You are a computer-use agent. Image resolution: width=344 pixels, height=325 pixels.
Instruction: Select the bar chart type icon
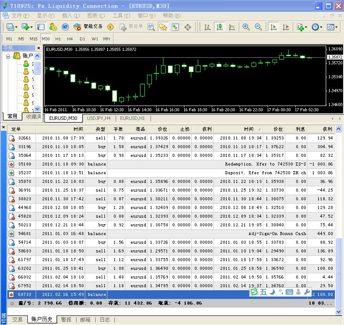click(207, 27)
